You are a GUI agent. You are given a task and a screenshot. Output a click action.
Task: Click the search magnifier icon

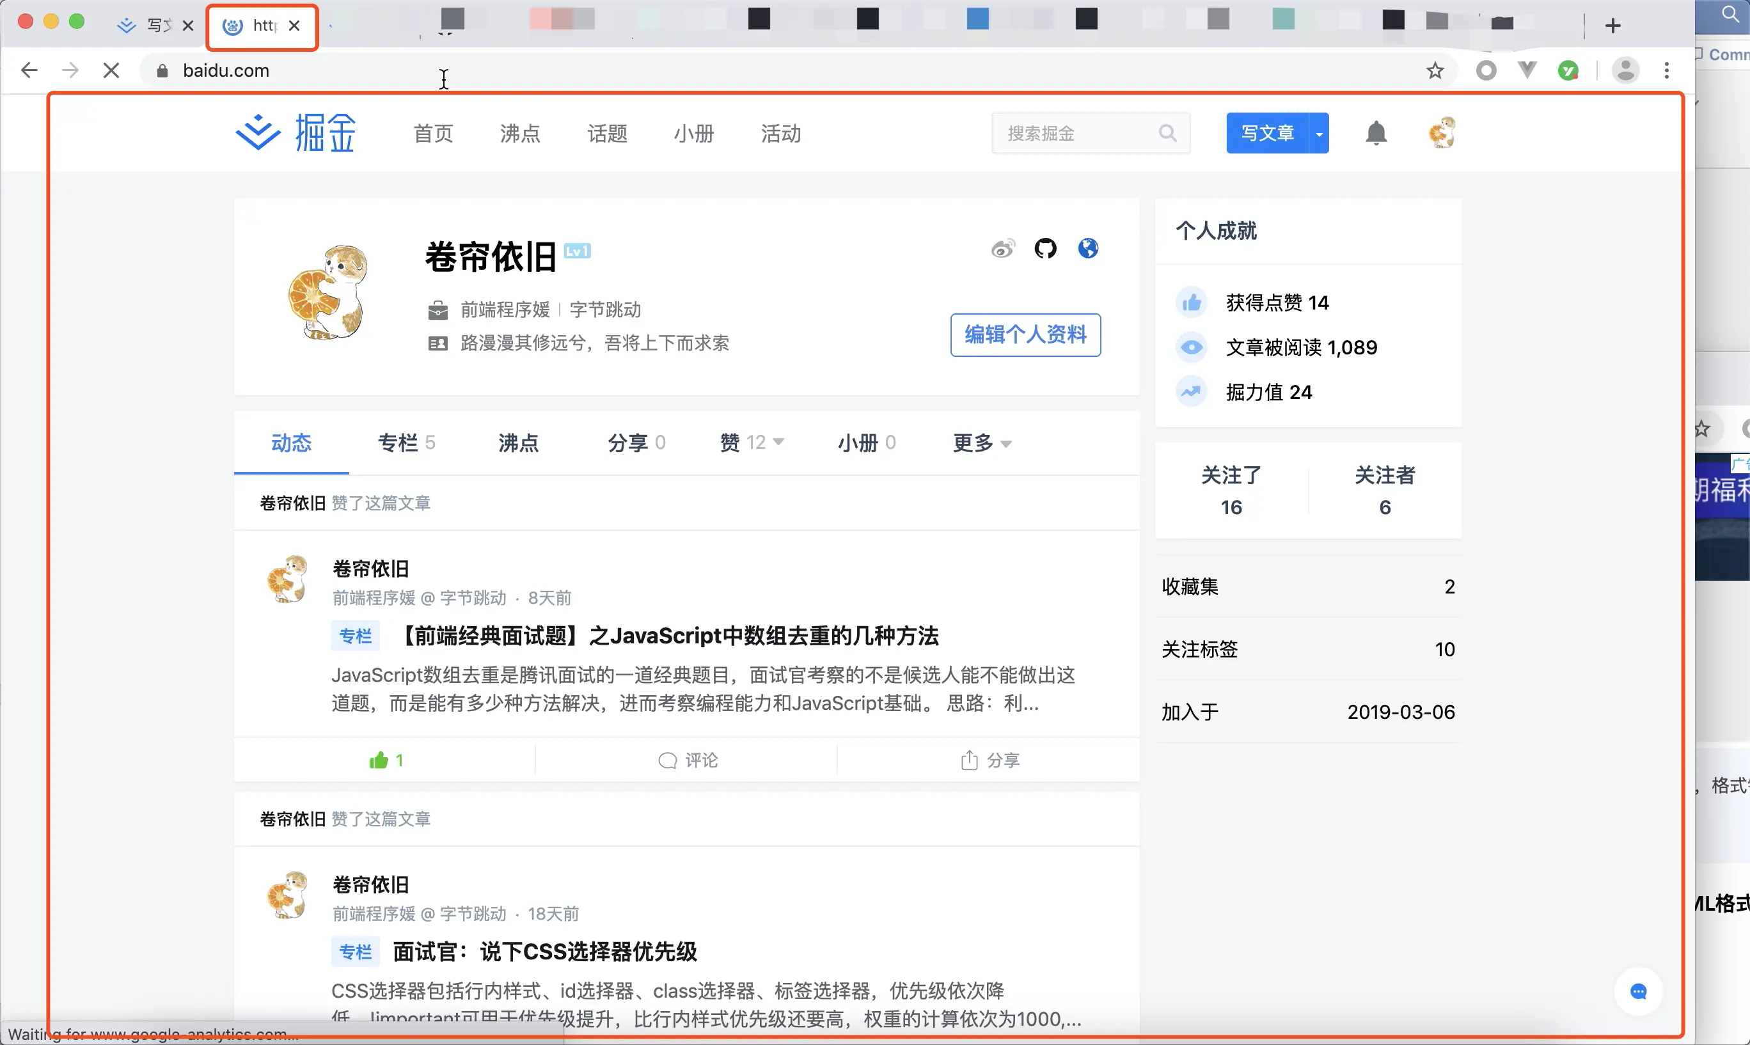[1167, 133]
